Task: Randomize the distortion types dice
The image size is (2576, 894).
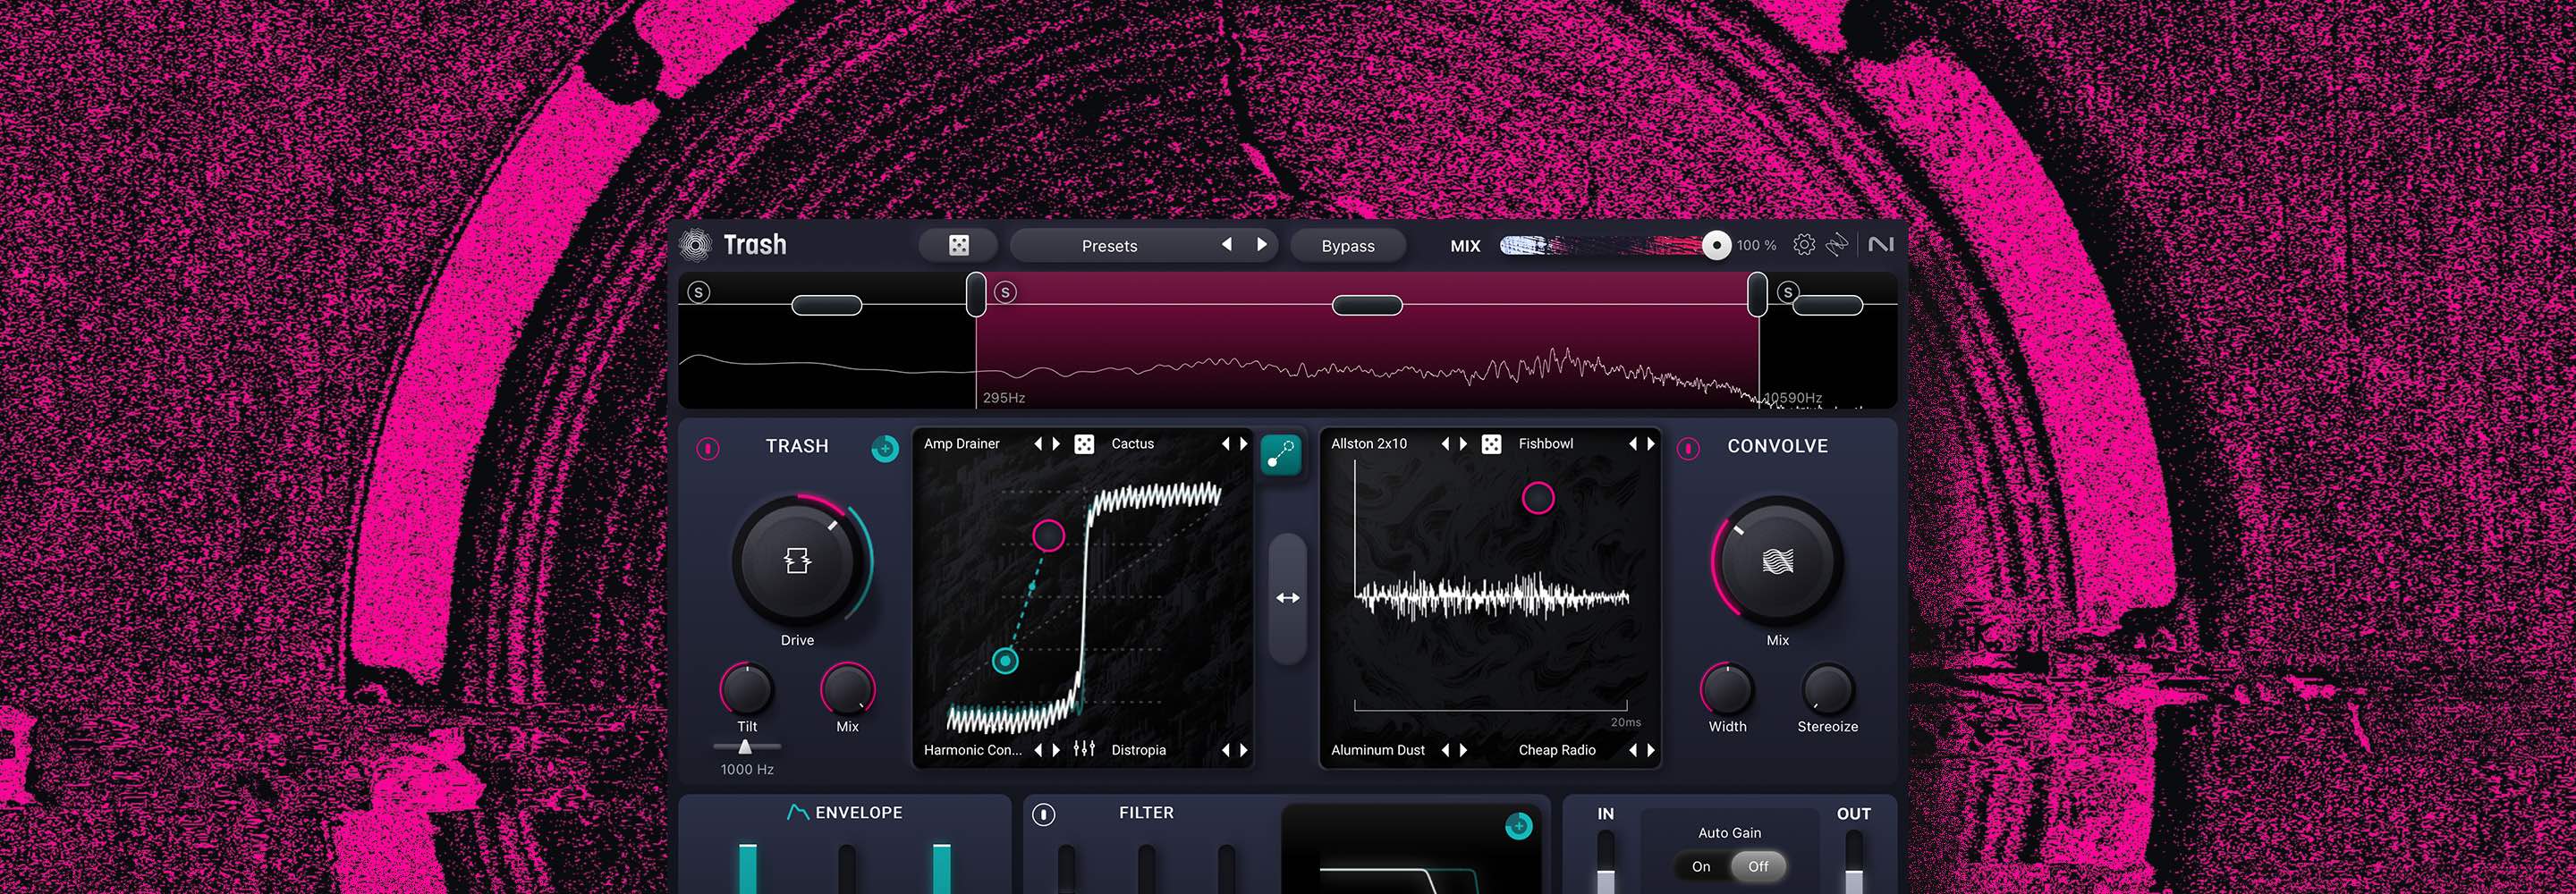Action: click(1084, 444)
